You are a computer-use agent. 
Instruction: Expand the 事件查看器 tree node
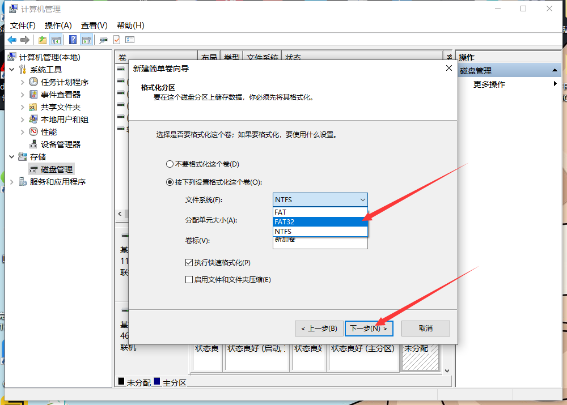click(23, 95)
